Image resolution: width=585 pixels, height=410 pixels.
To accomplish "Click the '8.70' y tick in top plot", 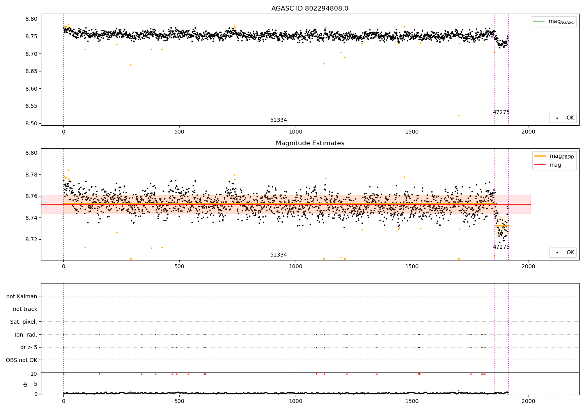I will (31, 54).
